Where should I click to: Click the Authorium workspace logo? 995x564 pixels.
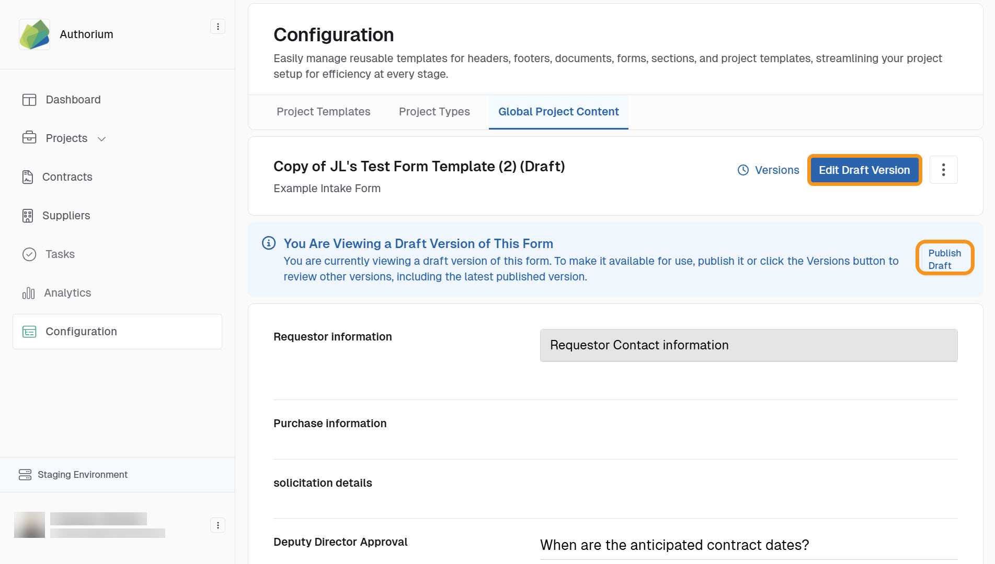click(x=34, y=34)
